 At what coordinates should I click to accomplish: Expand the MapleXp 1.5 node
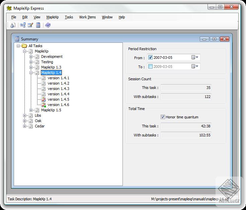31,110
